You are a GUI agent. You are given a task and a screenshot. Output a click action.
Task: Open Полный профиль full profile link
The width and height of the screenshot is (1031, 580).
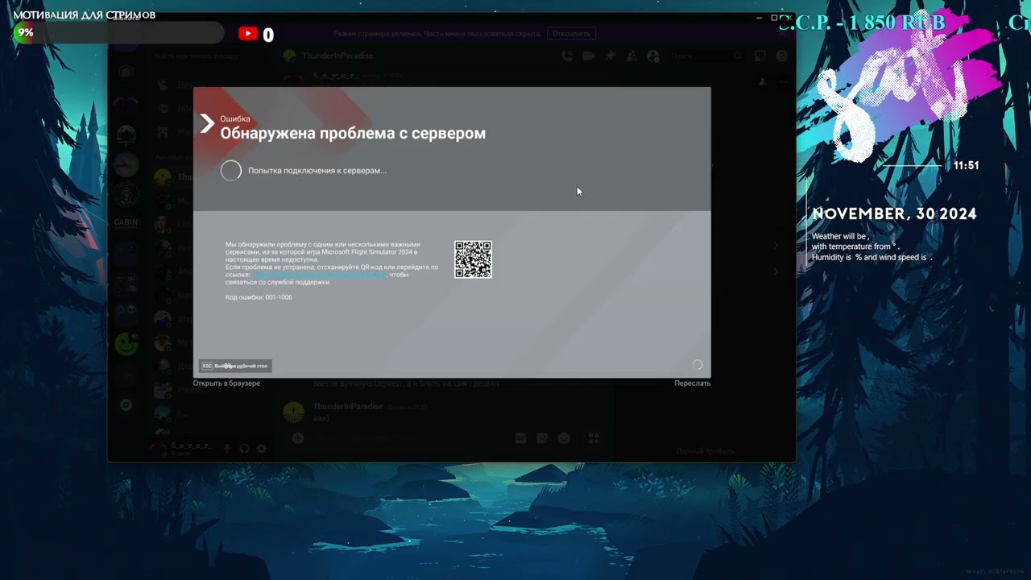(705, 452)
